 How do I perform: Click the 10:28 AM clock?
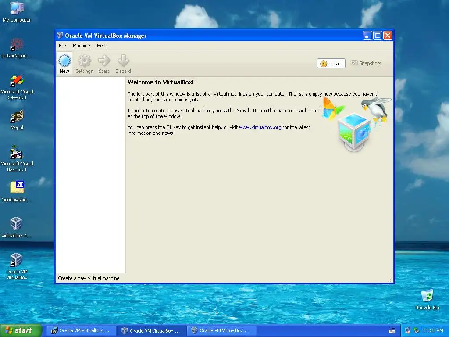click(x=433, y=330)
